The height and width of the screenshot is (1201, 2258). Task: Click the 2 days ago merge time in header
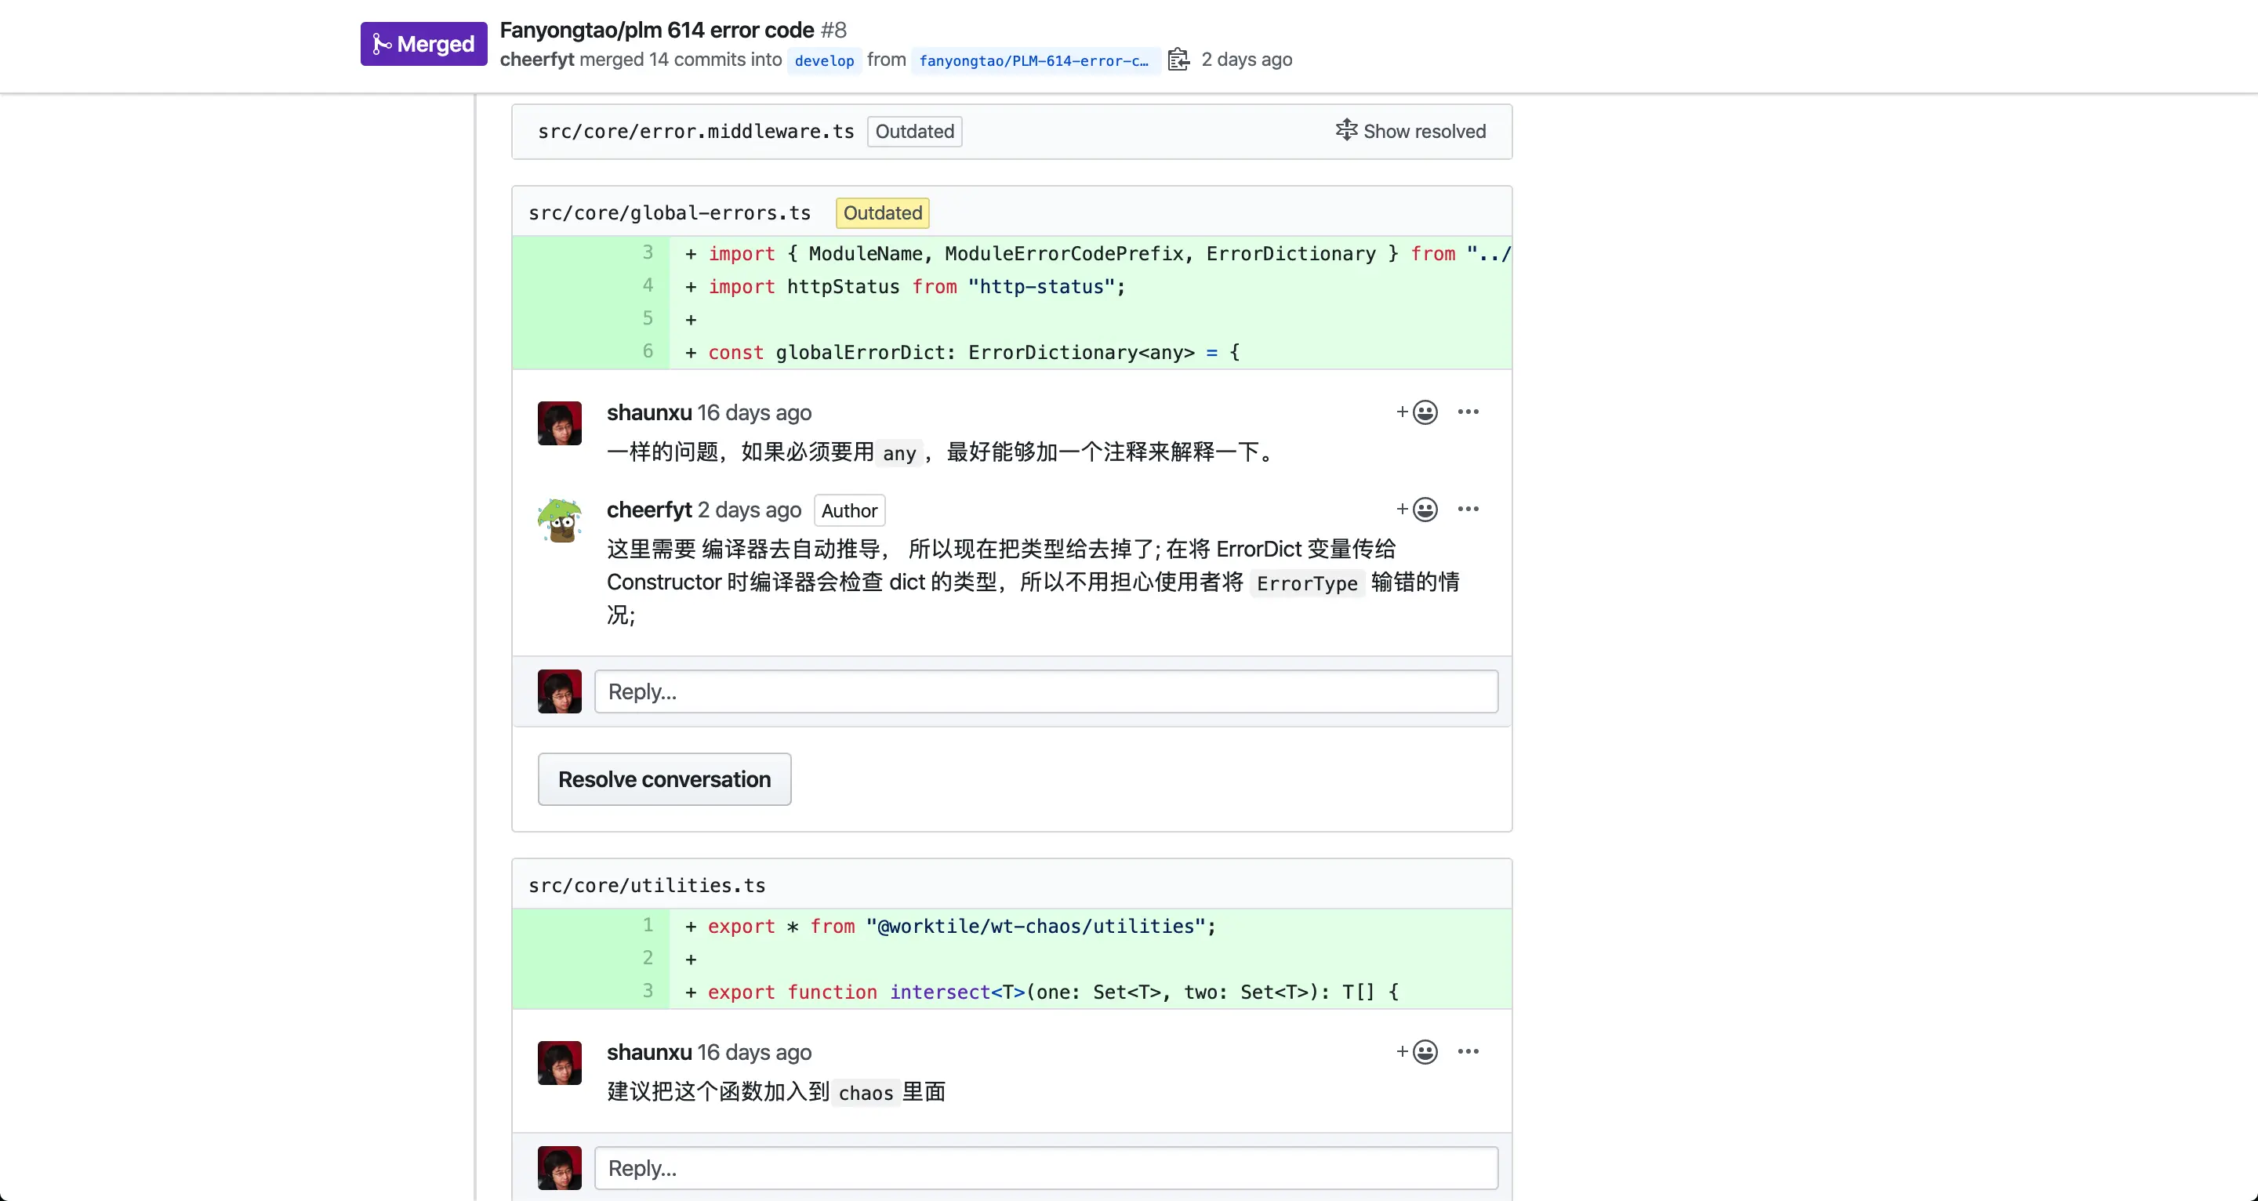tap(1247, 60)
